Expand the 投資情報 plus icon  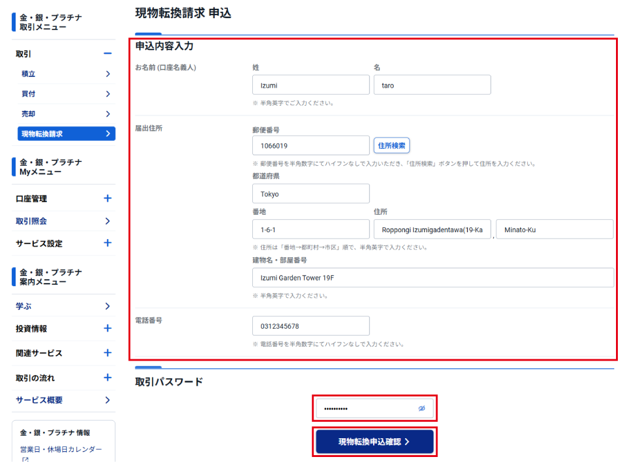(x=108, y=328)
